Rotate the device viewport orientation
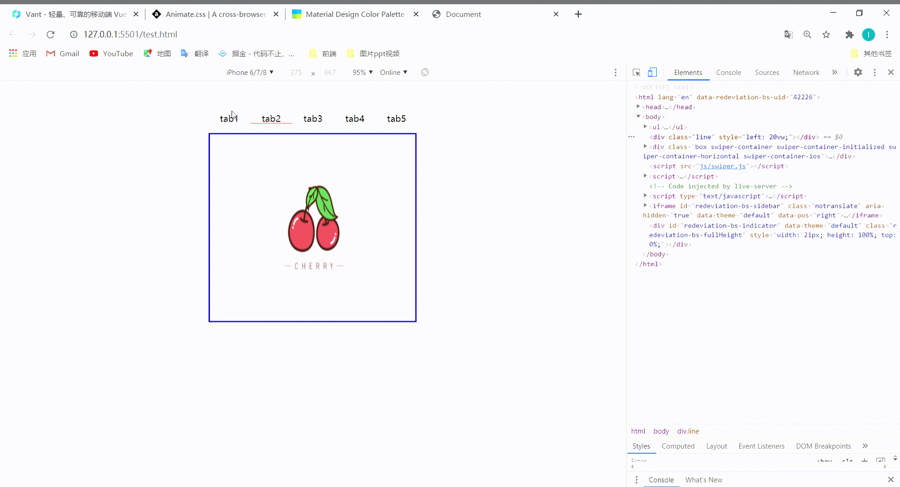 [425, 72]
